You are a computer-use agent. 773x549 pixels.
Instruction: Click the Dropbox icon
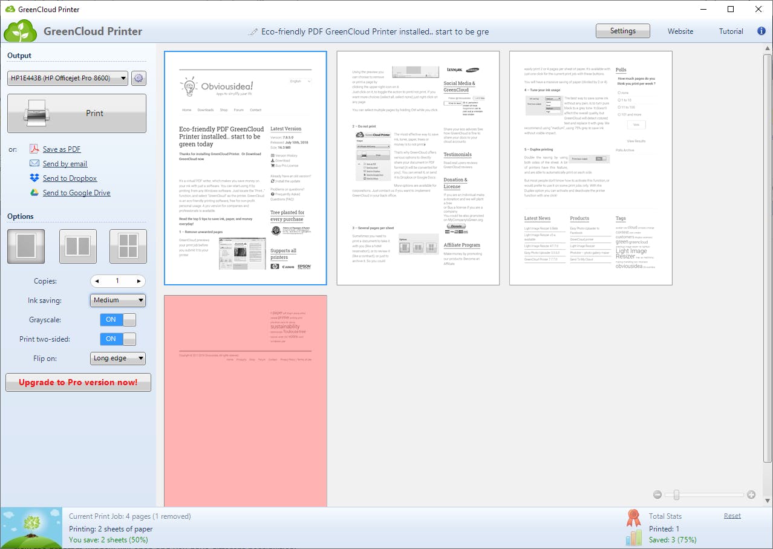click(x=34, y=178)
